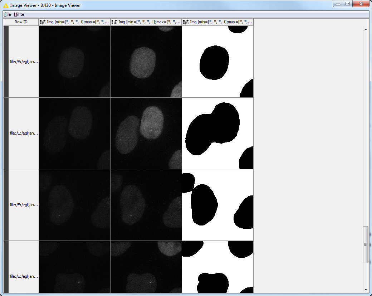Select the first visible row's file Row ID cell
The image size is (372, 296).
(x=24, y=62)
